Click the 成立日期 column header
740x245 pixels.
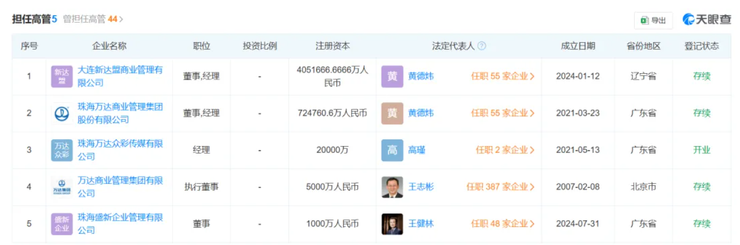578,46
